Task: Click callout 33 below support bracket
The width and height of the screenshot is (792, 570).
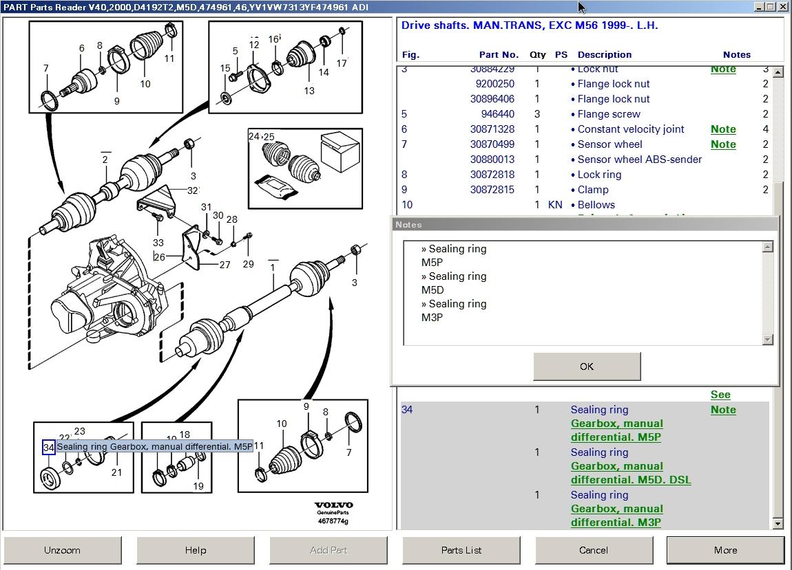Action: click(x=158, y=243)
